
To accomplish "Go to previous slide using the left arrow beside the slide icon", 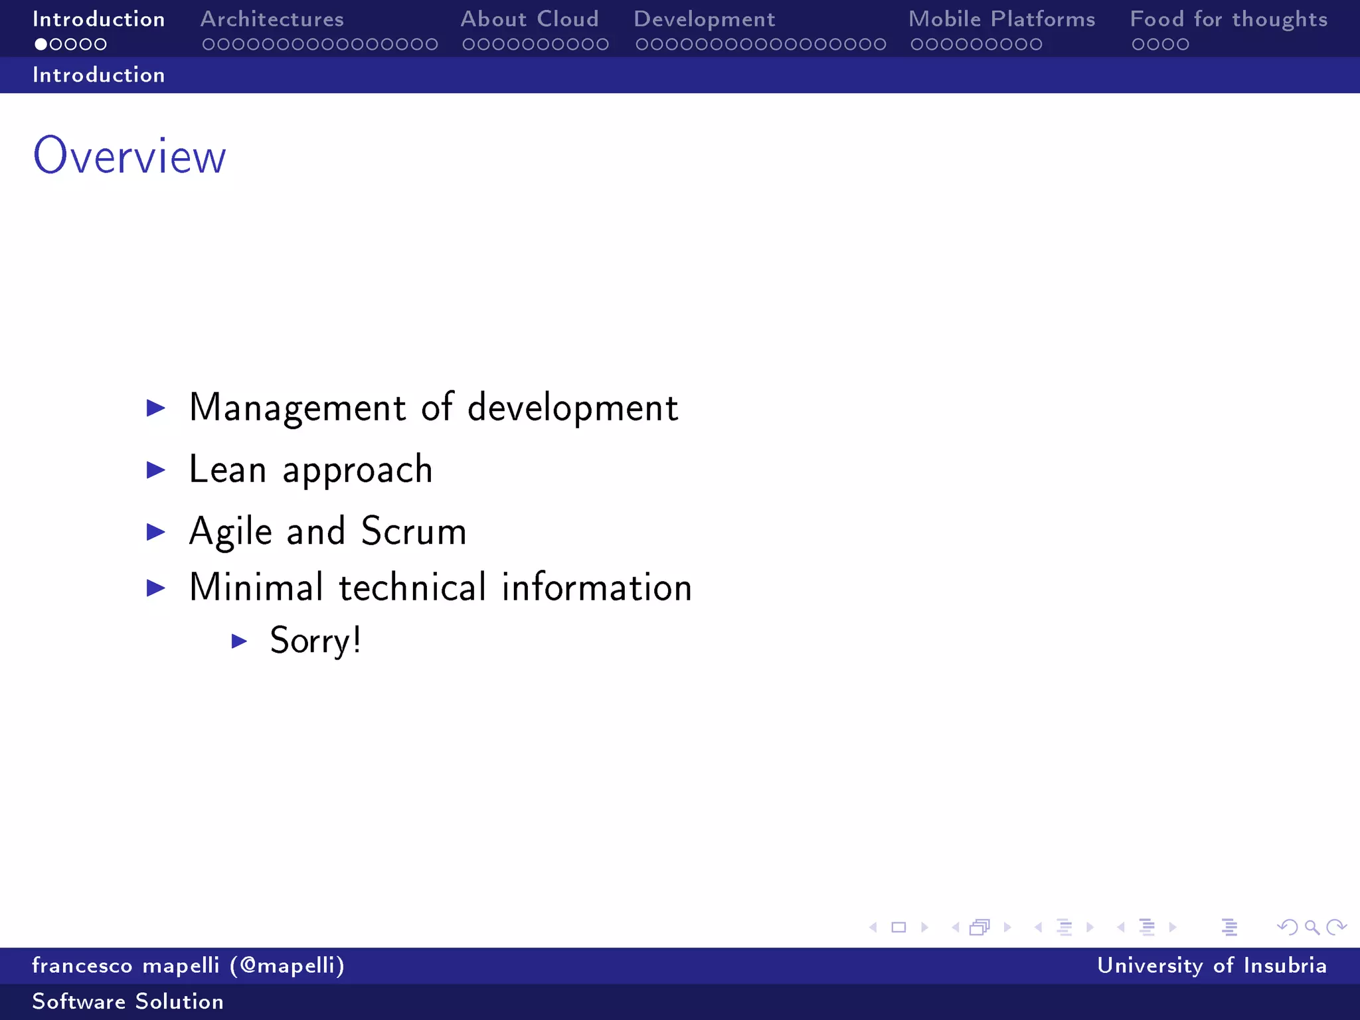I will pos(873,927).
